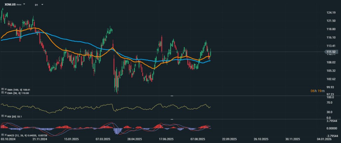Viewport: 341px width, 143px height.
Task: Click the first icon beside MACD [12, 26, 9] label
Action: pos(2,135)
